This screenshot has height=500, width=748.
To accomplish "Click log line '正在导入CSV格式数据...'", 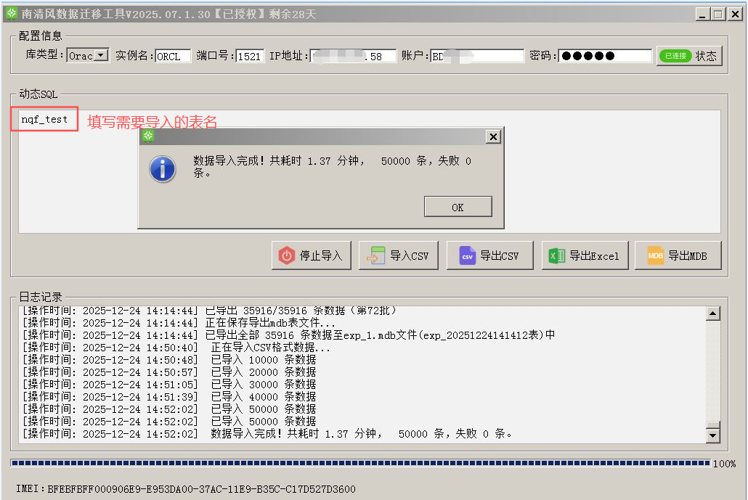I will pos(176,348).
